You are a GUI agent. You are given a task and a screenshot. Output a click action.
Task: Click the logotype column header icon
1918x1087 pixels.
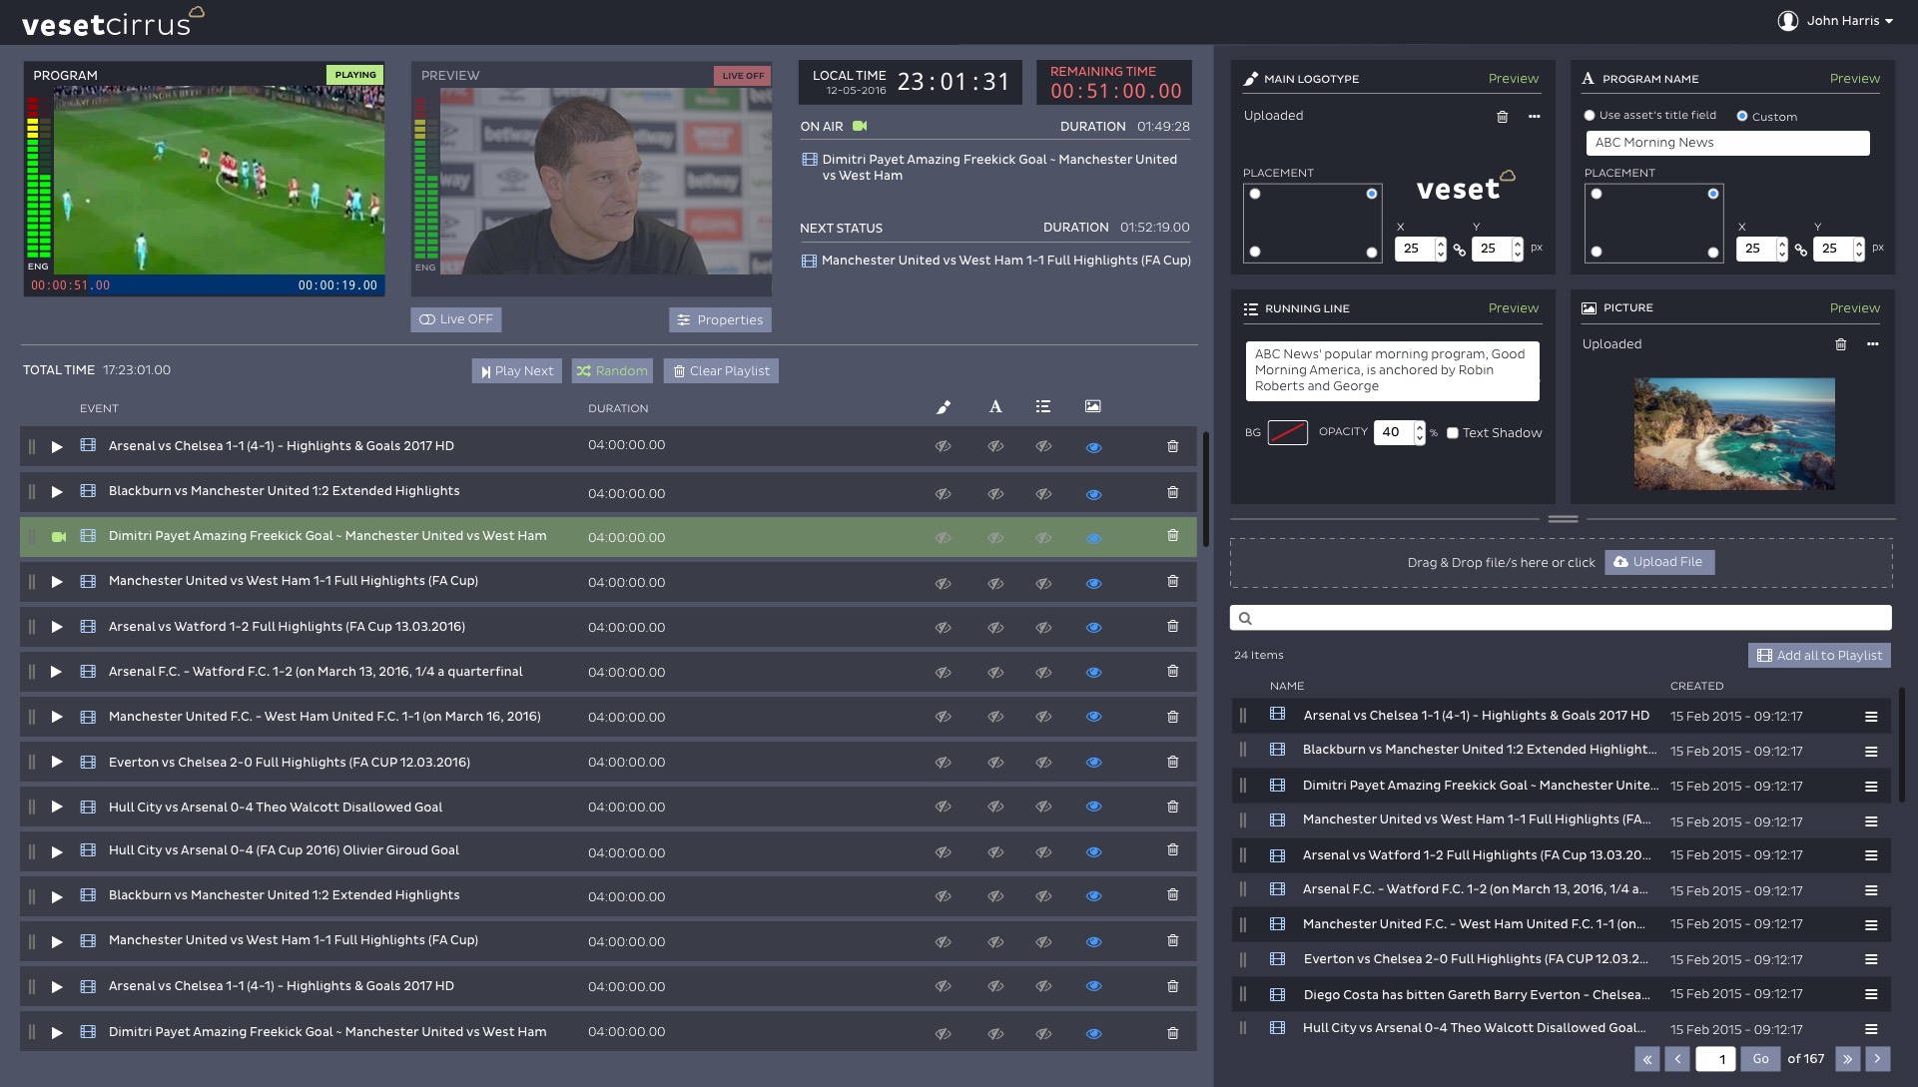pyautogui.click(x=944, y=407)
